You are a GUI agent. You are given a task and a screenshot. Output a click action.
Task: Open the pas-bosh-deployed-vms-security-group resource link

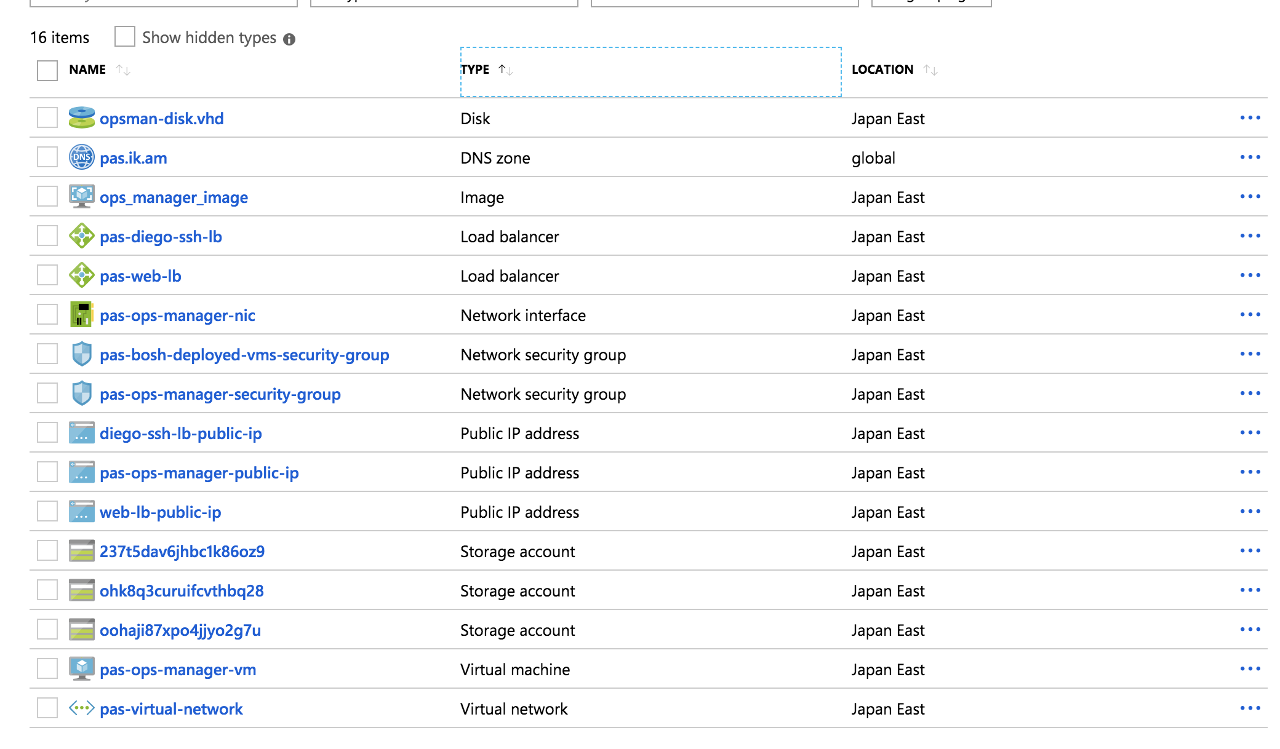tap(244, 355)
